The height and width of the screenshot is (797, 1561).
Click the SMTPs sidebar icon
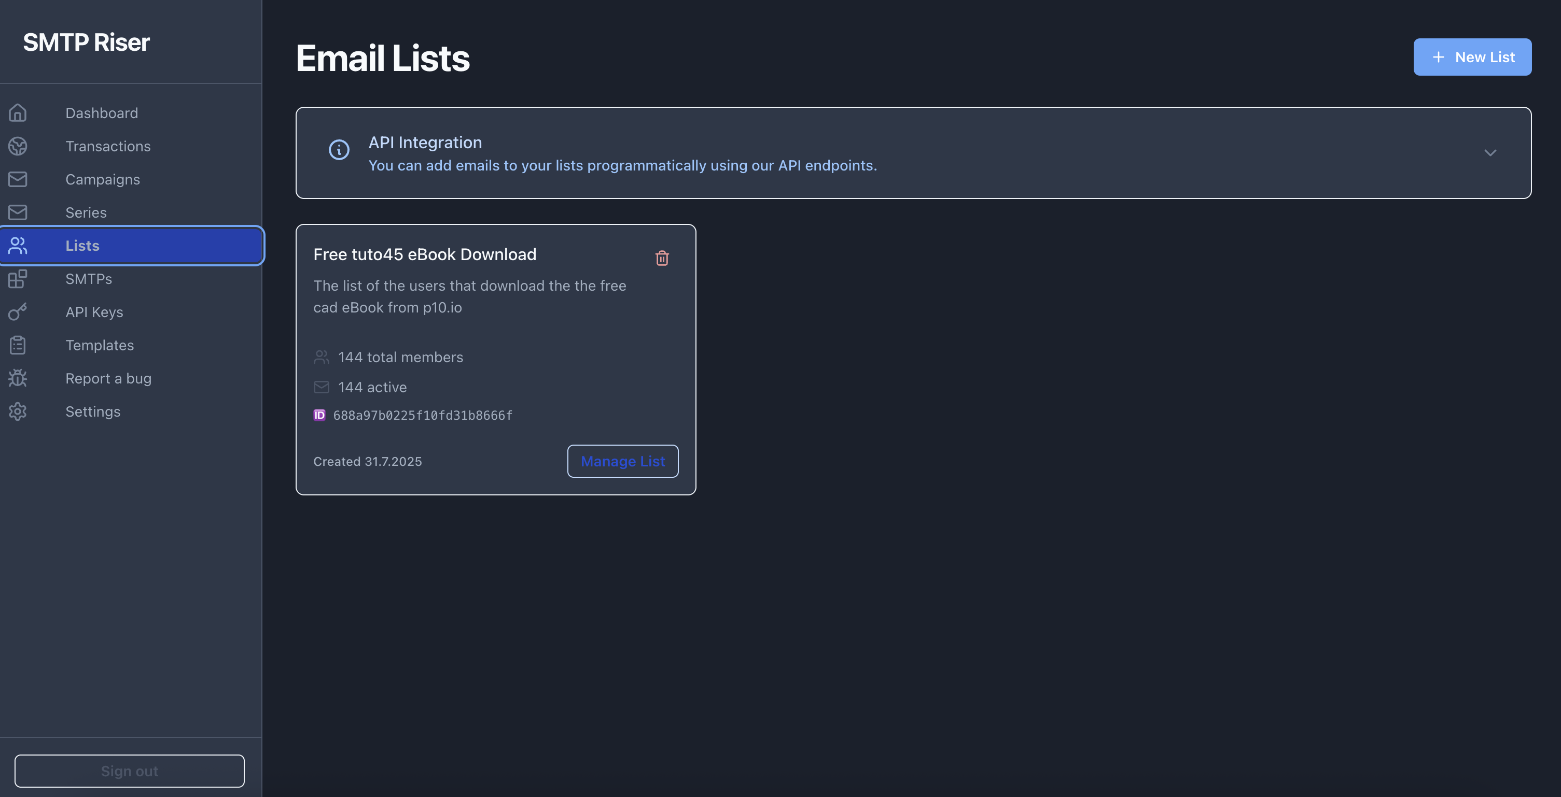[18, 279]
